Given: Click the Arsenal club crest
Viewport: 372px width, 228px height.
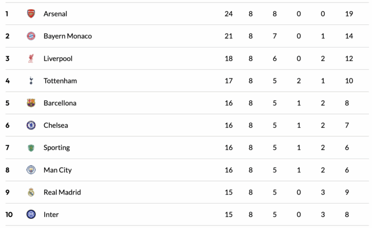Looking at the screenshot, I should coord(31,14).
